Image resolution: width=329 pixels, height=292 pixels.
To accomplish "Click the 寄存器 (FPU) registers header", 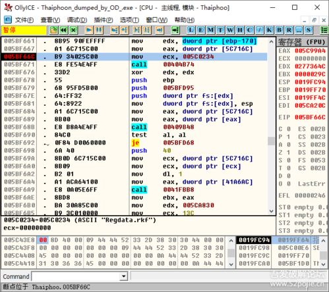I will pyautogui.click(x=302, y=42).
